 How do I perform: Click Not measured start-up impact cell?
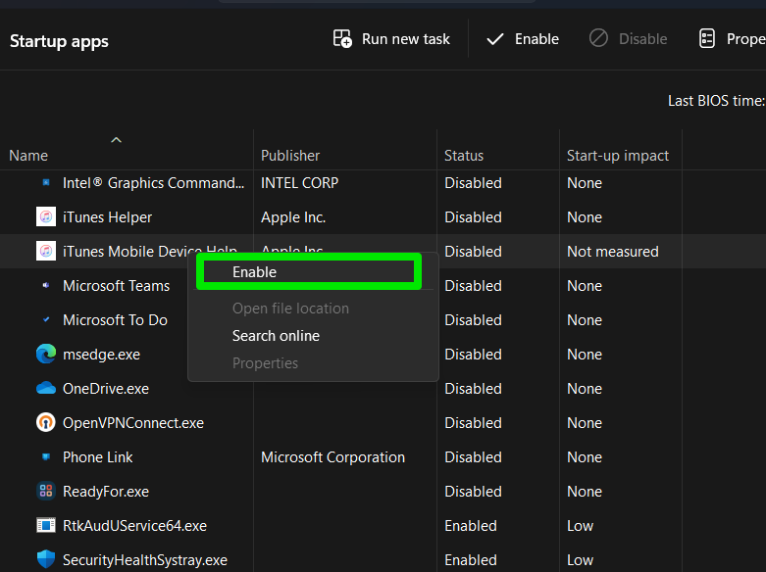click(x=613, y=252)
